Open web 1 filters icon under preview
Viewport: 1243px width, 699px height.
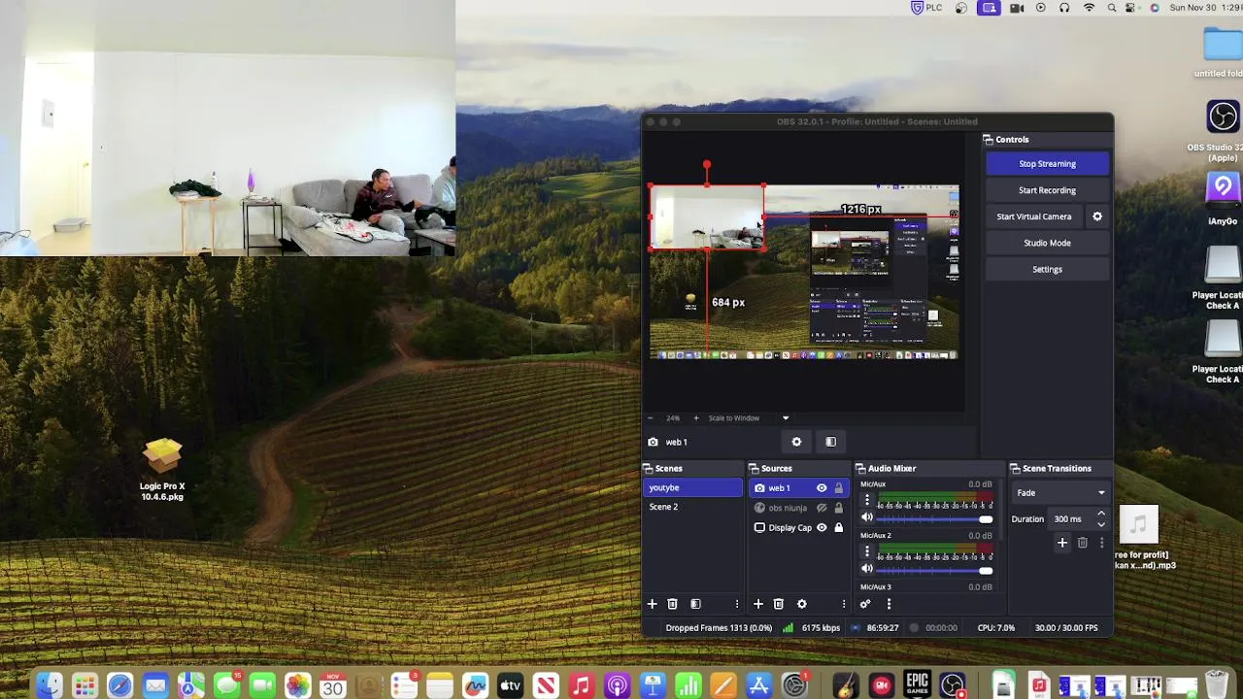pos(830,442)
